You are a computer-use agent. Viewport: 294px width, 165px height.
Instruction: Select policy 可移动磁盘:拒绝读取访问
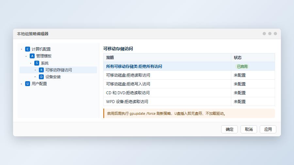click(128, 75)
